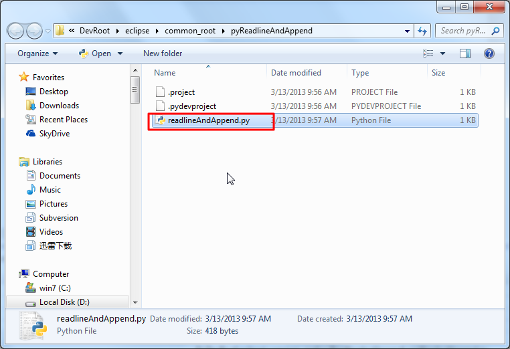
Task: Click Computer in the navigation pane
Action: coord(51,274)
